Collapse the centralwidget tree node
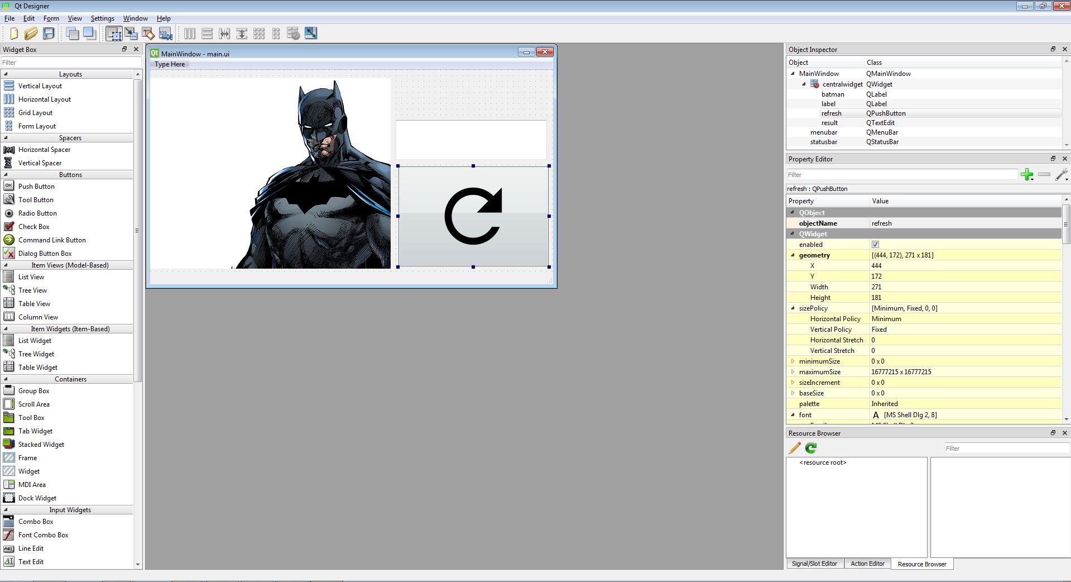Viewport: 1071px width, 582px height. tap(804, 84)
